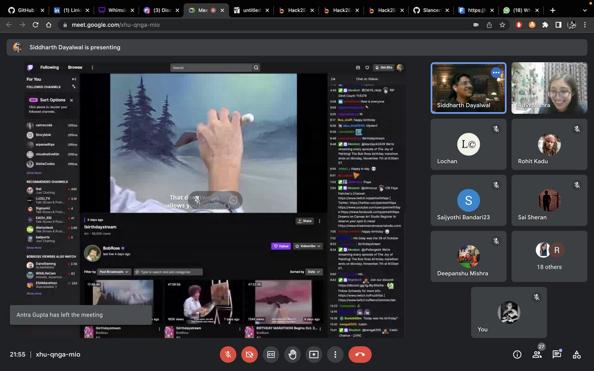Select Storyblok in followed channels

coord(52,135)
